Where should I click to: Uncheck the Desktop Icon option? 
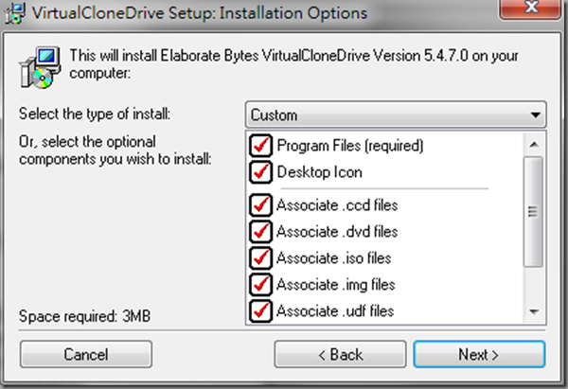click(260, 172)
